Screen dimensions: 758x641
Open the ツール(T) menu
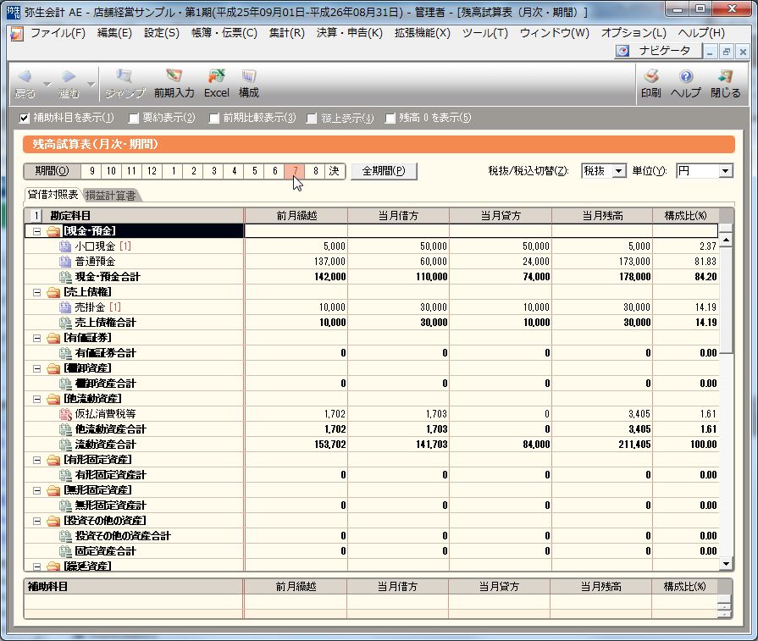tap(485, 33)
